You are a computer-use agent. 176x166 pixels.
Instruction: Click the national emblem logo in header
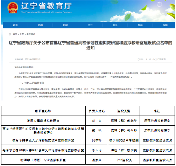click(13, 8)
